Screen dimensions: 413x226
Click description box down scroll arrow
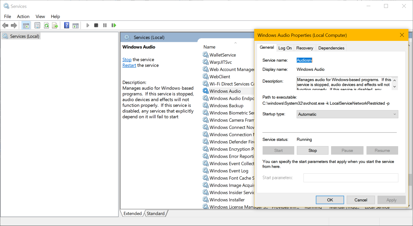click(394, 87)
